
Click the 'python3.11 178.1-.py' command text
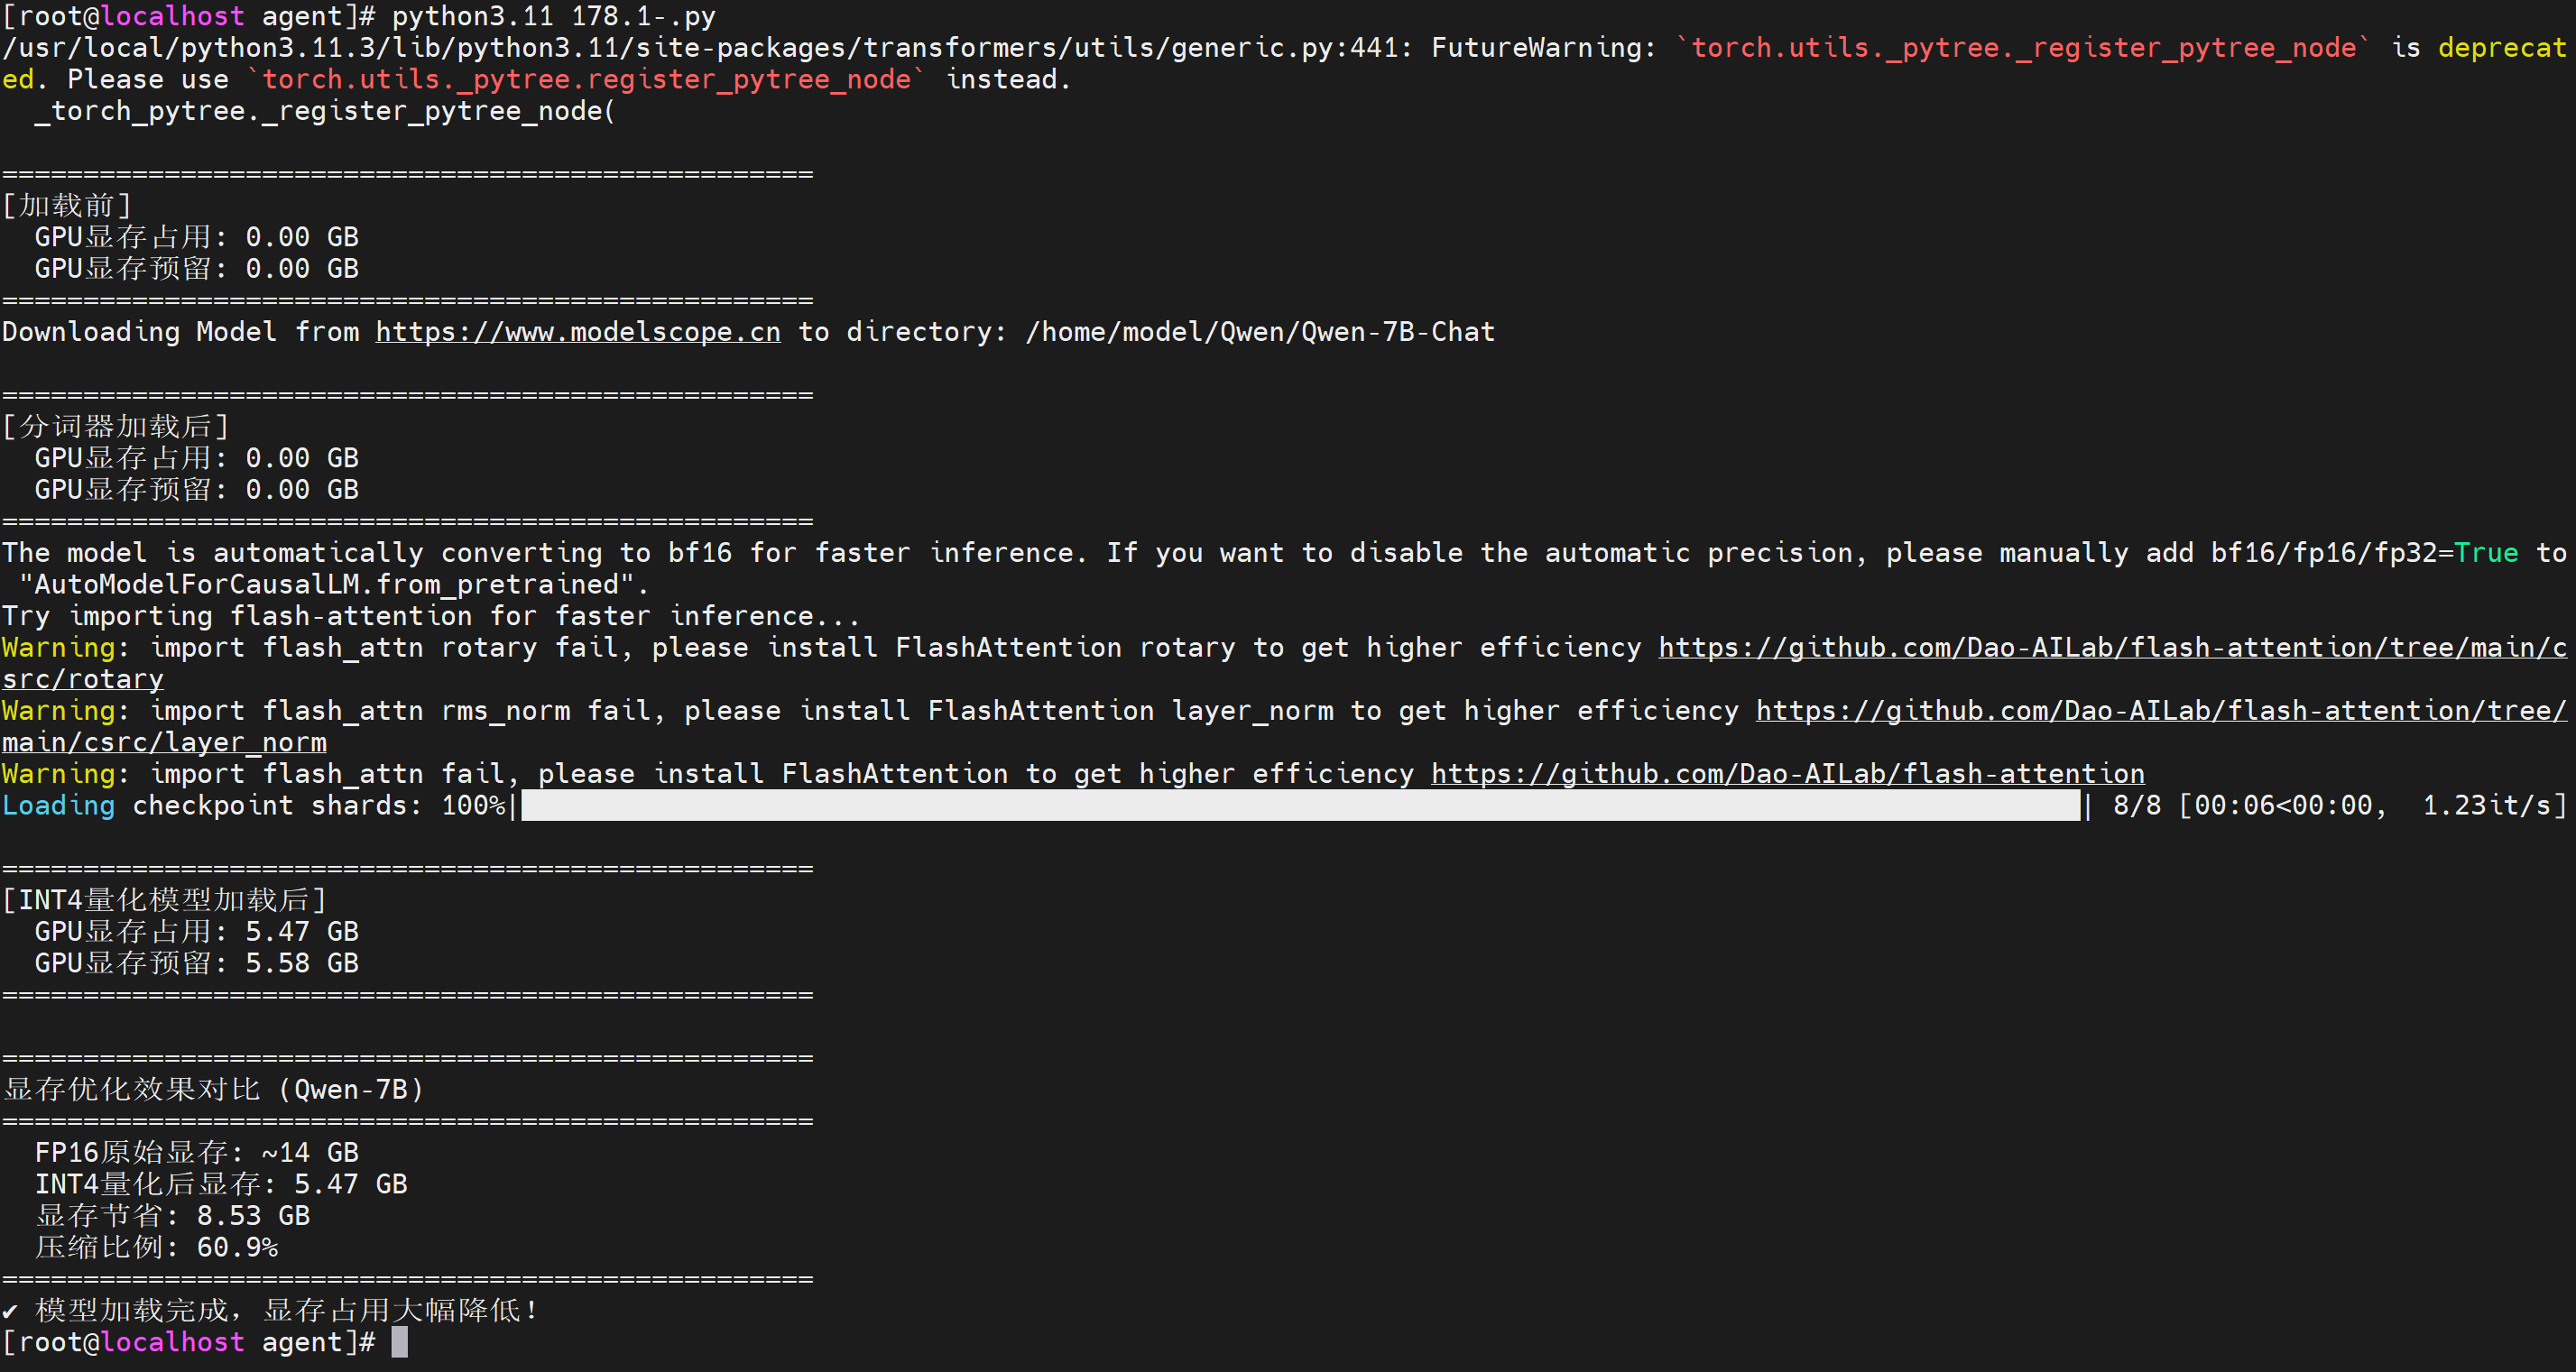tap(553, 16)
